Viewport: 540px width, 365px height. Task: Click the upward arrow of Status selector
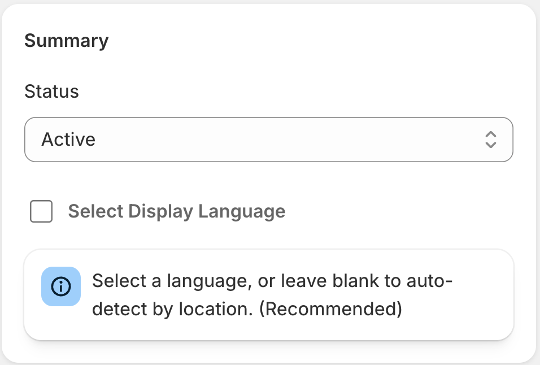490,134
